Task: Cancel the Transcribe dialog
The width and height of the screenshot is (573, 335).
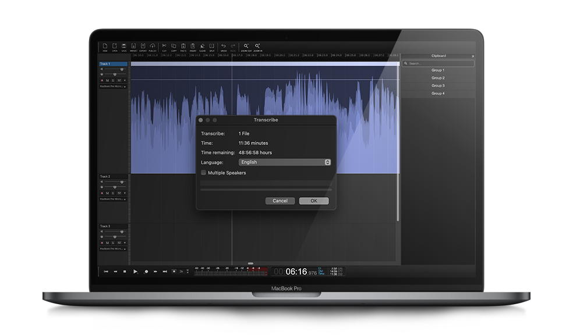Action: click(280, 201)
